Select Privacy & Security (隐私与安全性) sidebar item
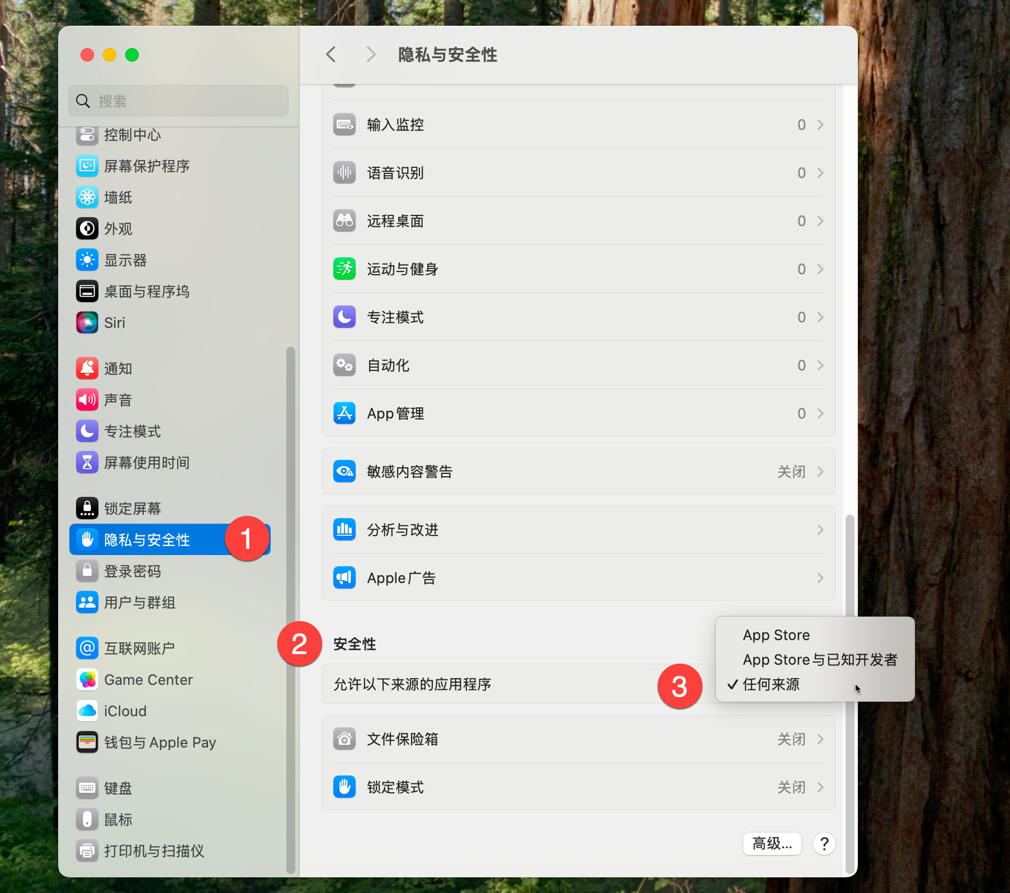The image size is (1010, 893). [x=170, y=540]
